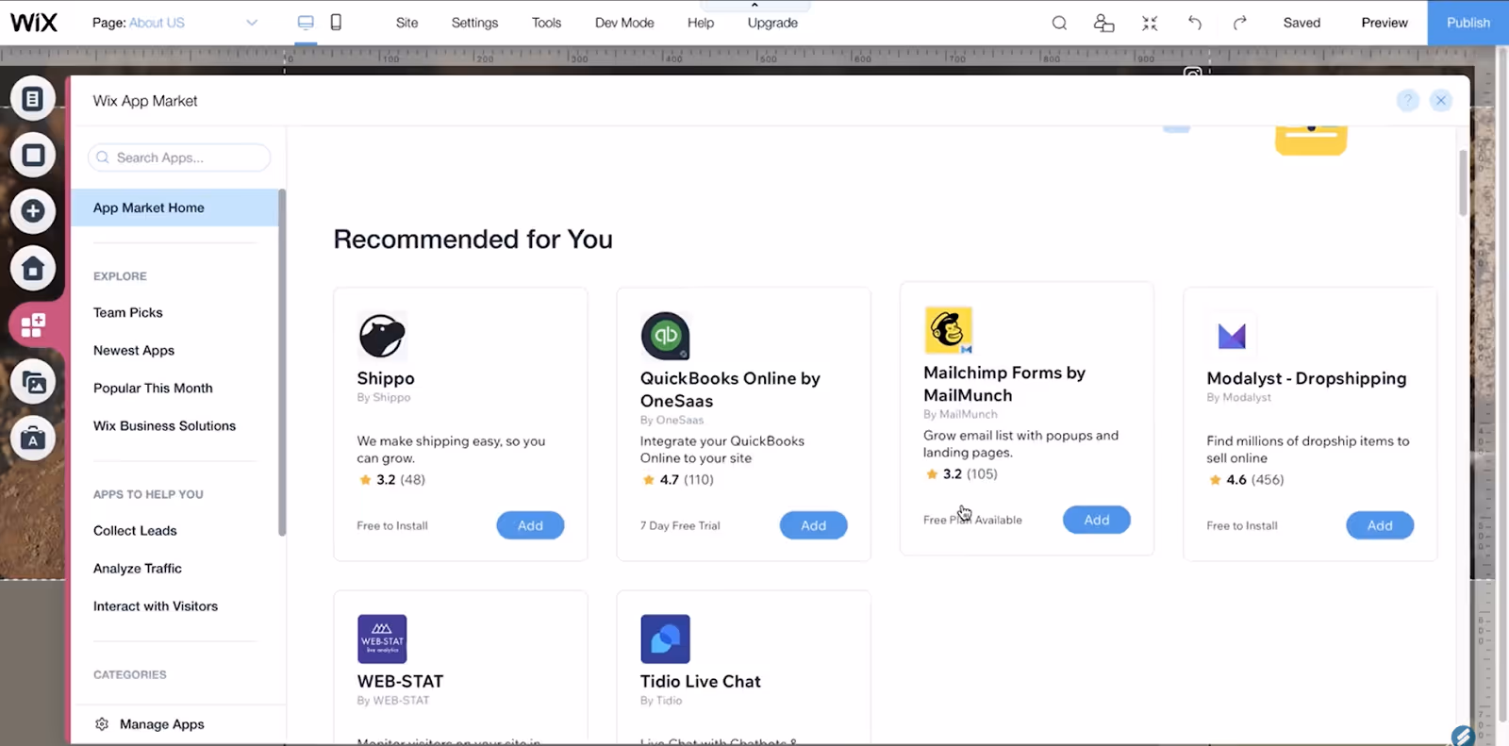
Task: Open the Settings menu
Action: point(474,23)
